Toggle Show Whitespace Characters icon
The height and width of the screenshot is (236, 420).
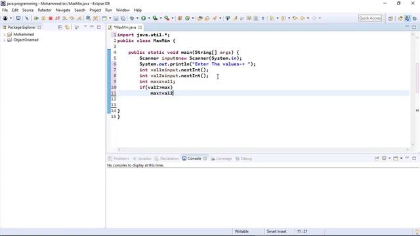[262, 18]
